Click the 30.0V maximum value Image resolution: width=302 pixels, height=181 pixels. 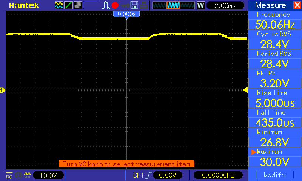point(275,162)
